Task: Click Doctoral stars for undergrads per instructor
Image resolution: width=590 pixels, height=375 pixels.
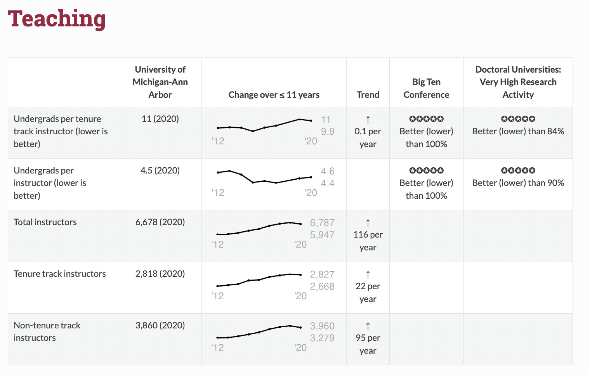Action: pyautogui.click(x=518, y=170)
